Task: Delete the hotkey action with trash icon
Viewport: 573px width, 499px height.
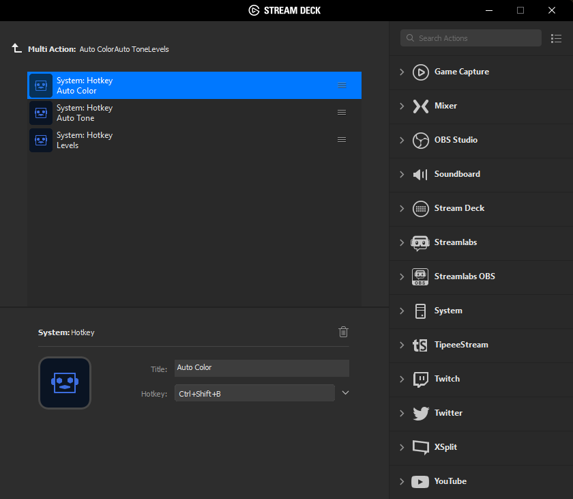Action: pyautogui.click(x=343, y=332)
